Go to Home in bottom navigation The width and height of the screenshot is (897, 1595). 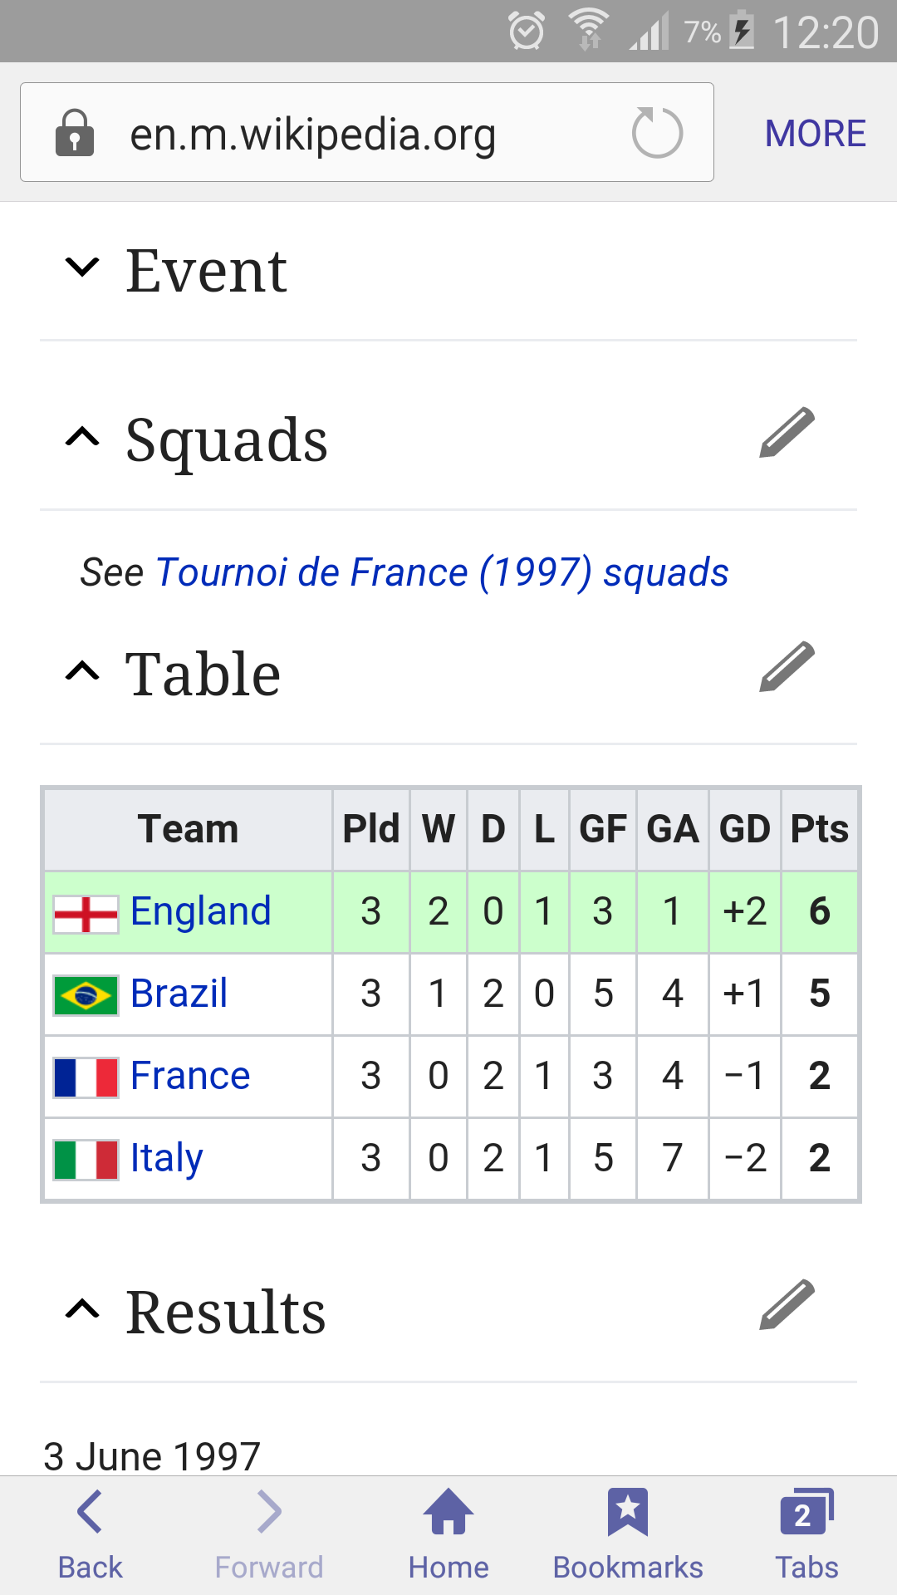click(448, 1535)
